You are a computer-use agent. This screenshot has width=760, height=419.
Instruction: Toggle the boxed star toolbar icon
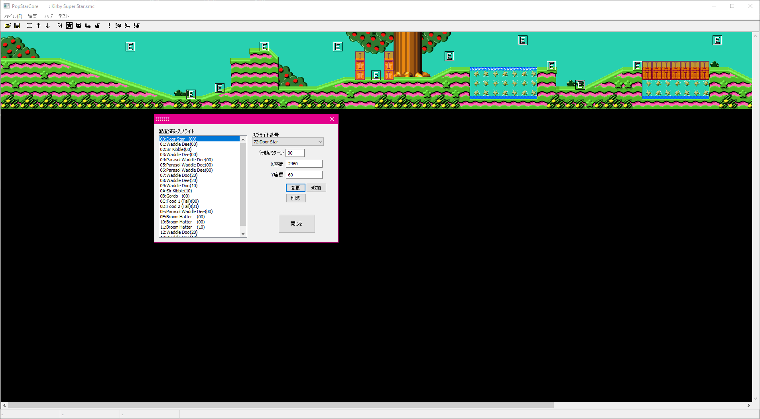(x=69, y=25)
